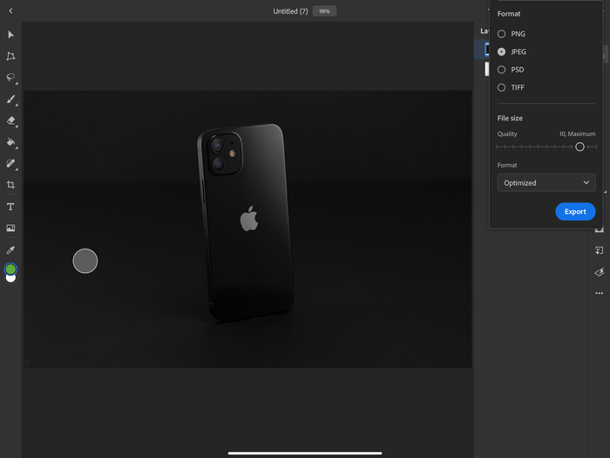
Task: Click the 98% zoom level indicator
Action: (x=324, y=11)
